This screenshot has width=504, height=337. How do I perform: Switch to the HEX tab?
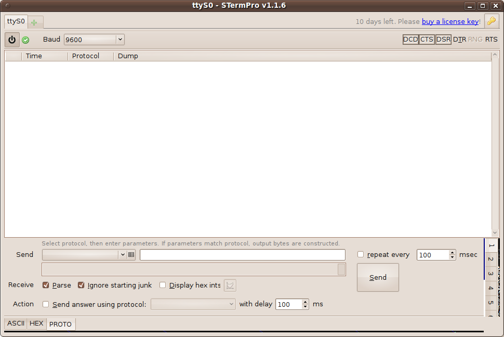[x=36, y=323]
